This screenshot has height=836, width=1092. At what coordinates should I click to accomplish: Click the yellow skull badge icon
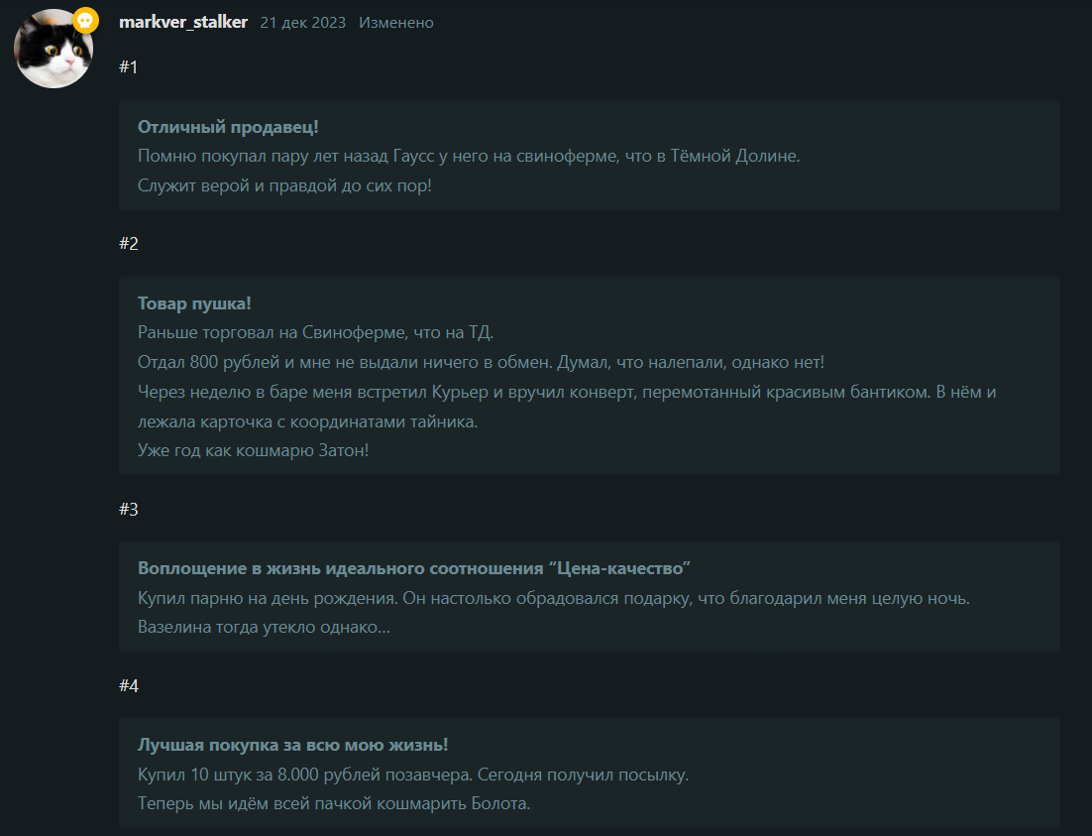(x=85, y=21)
